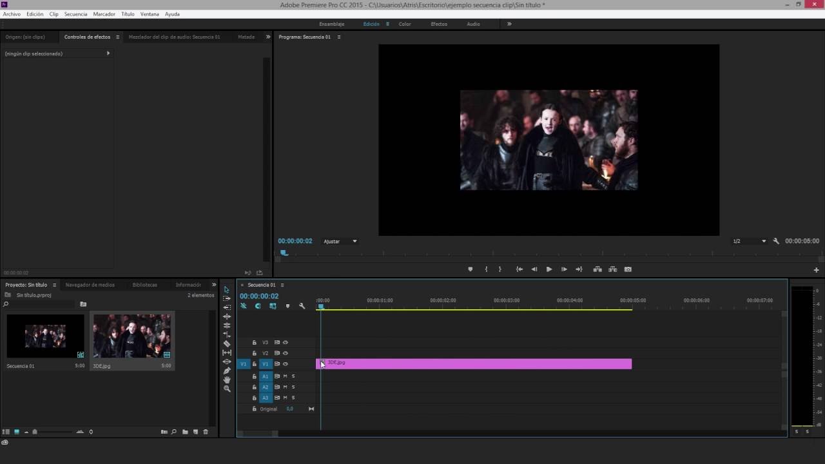Open Navegador de medios tab
Viewport: 825px width, 464px height.
[x=90, y=285]
